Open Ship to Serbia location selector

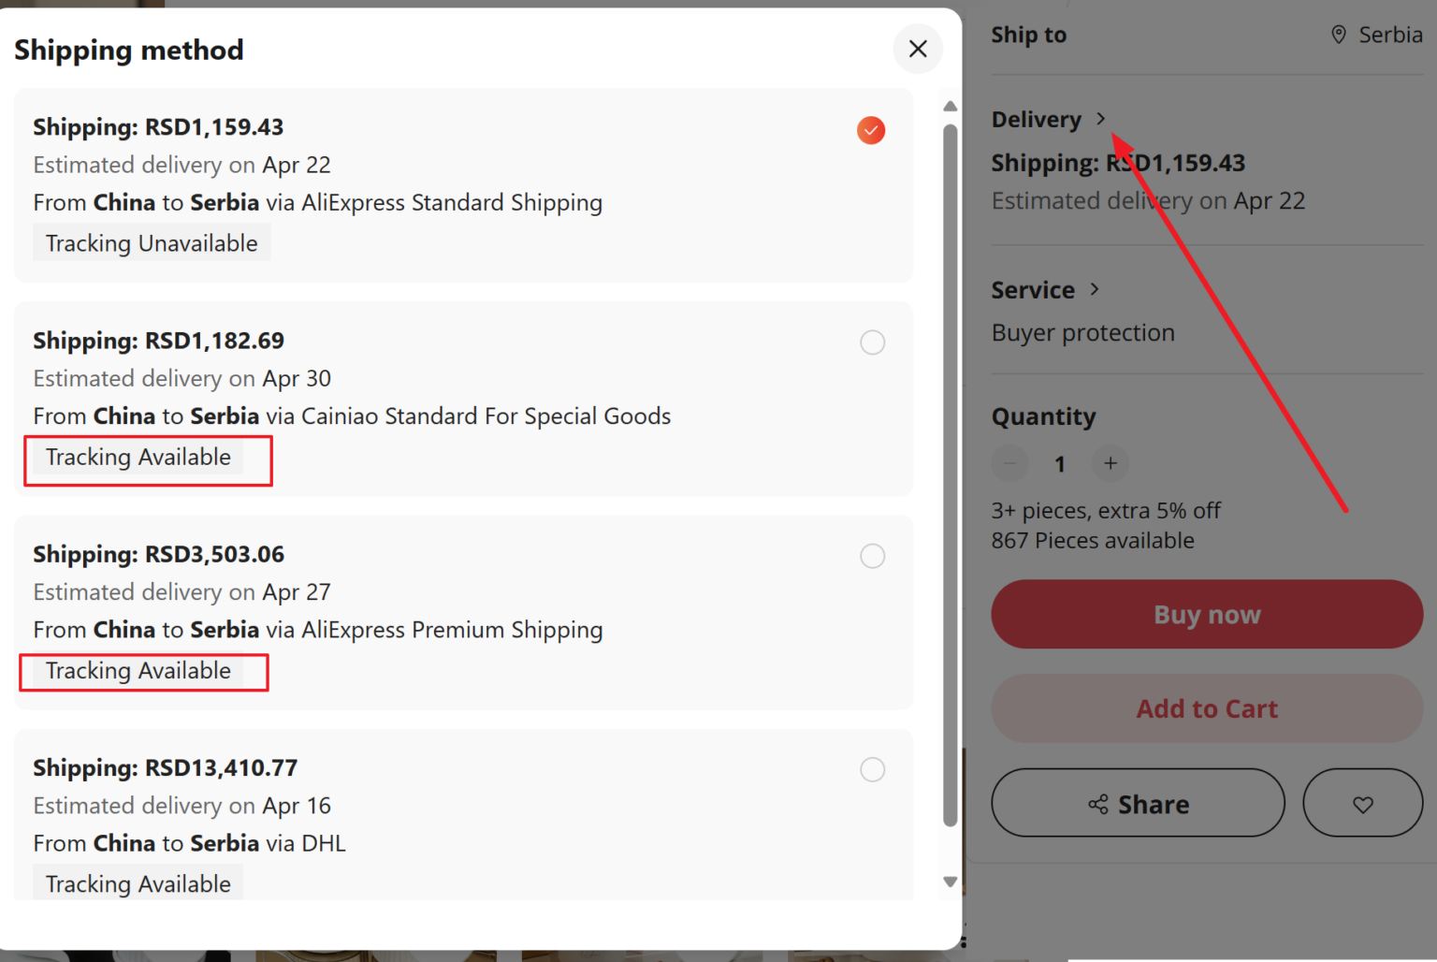click(x=1376, y=35)
